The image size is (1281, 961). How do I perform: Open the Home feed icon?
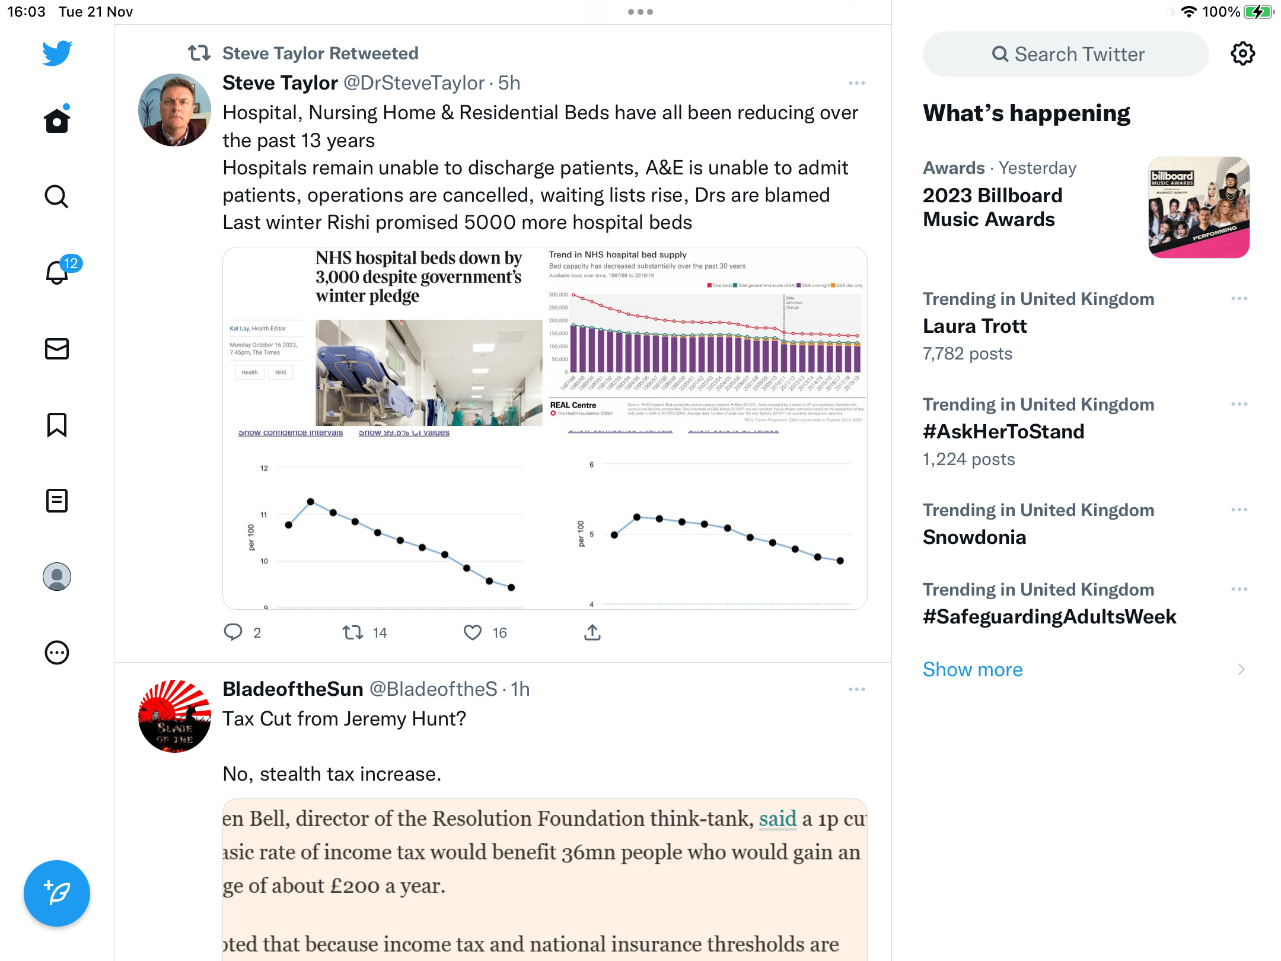pyautogui.click(x=57, y=120)
